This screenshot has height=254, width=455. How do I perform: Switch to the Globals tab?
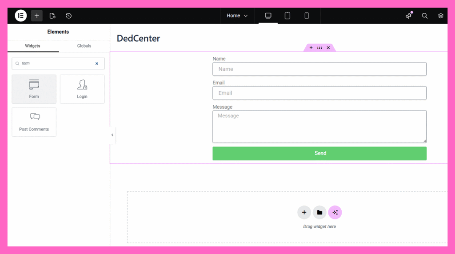pos(84,46)
